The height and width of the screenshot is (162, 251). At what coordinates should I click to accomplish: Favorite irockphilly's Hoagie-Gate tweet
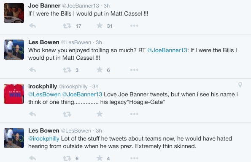pos(100,114)
